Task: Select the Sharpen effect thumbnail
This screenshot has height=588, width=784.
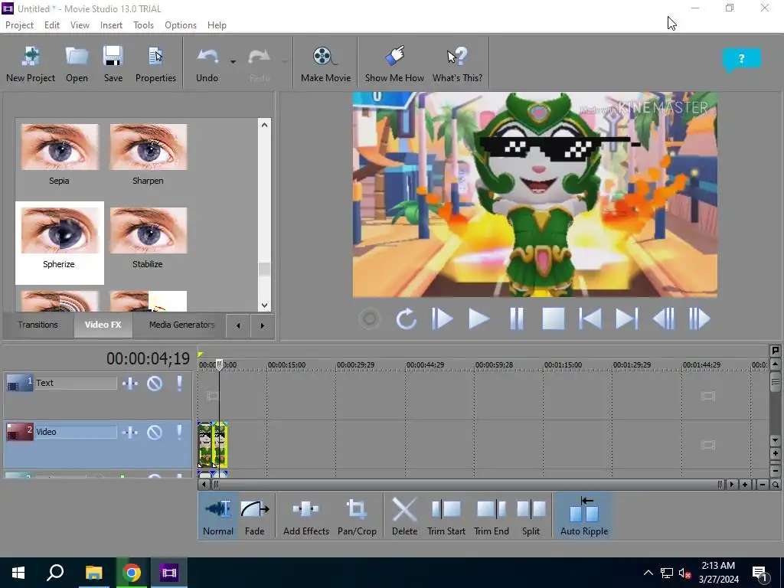Action: click(x=149, y=147)
